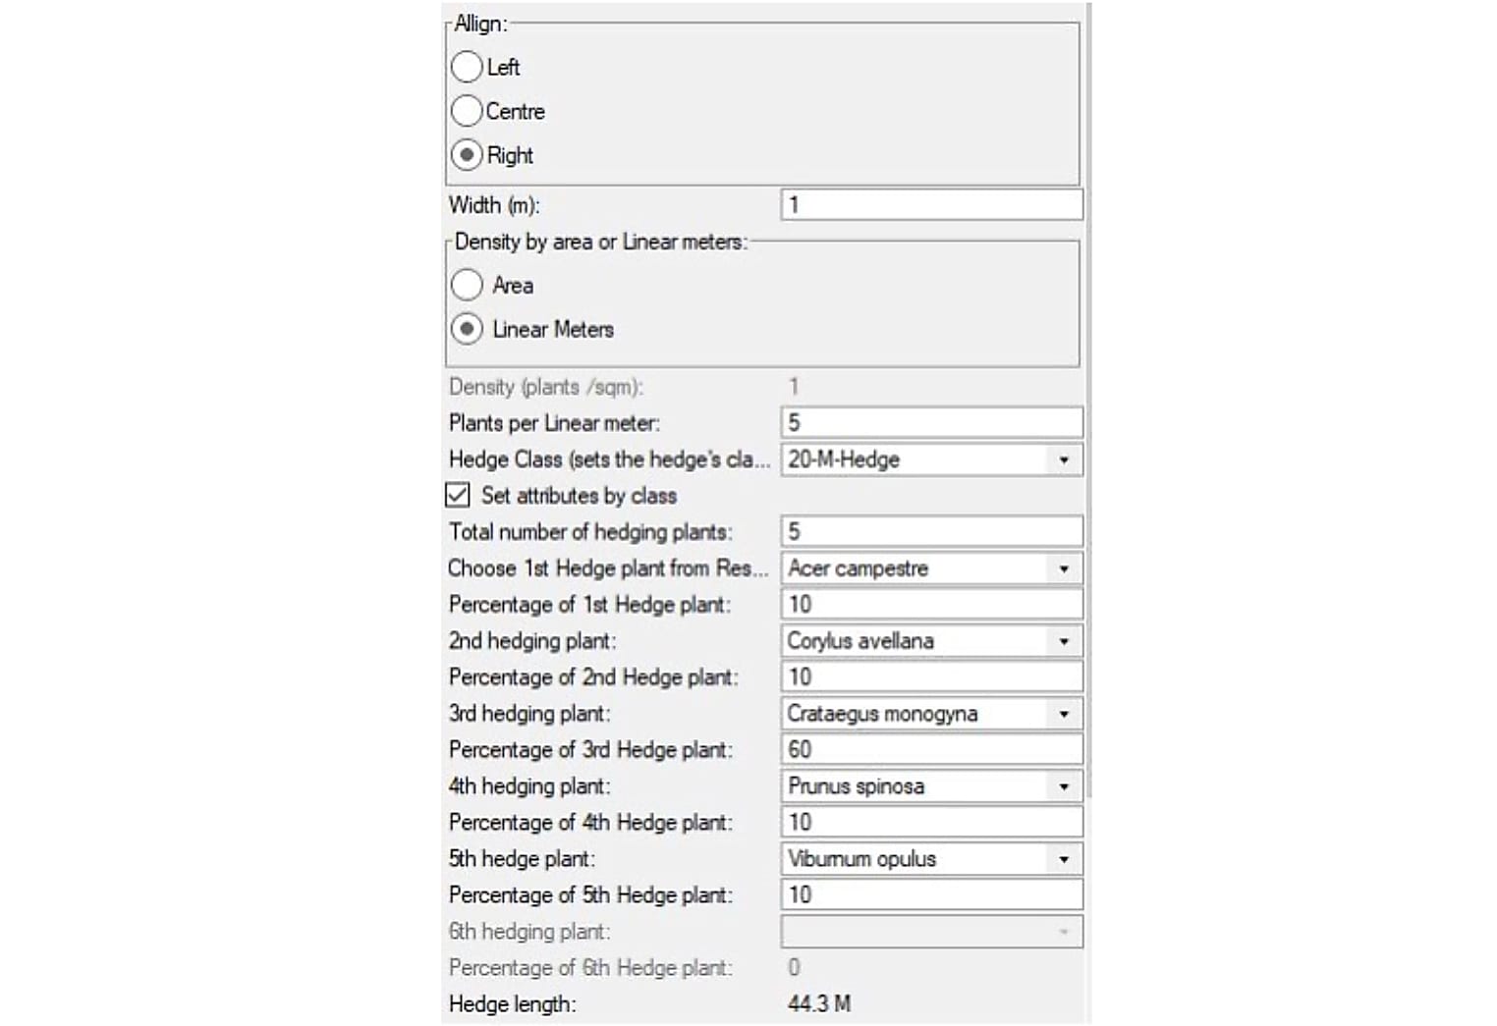Choose the Area density option
1497x1026 pixels.
point(467,285)
